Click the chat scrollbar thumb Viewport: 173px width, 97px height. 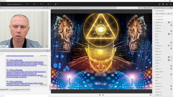click(x=50, y=88)
